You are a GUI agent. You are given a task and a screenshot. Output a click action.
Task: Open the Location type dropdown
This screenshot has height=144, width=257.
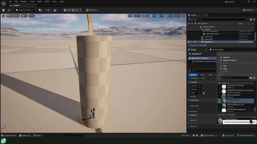pos(196,86)
